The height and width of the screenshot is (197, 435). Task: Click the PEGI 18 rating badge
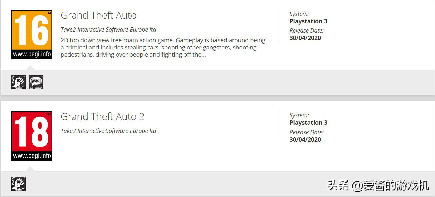(x=32, y=136)
